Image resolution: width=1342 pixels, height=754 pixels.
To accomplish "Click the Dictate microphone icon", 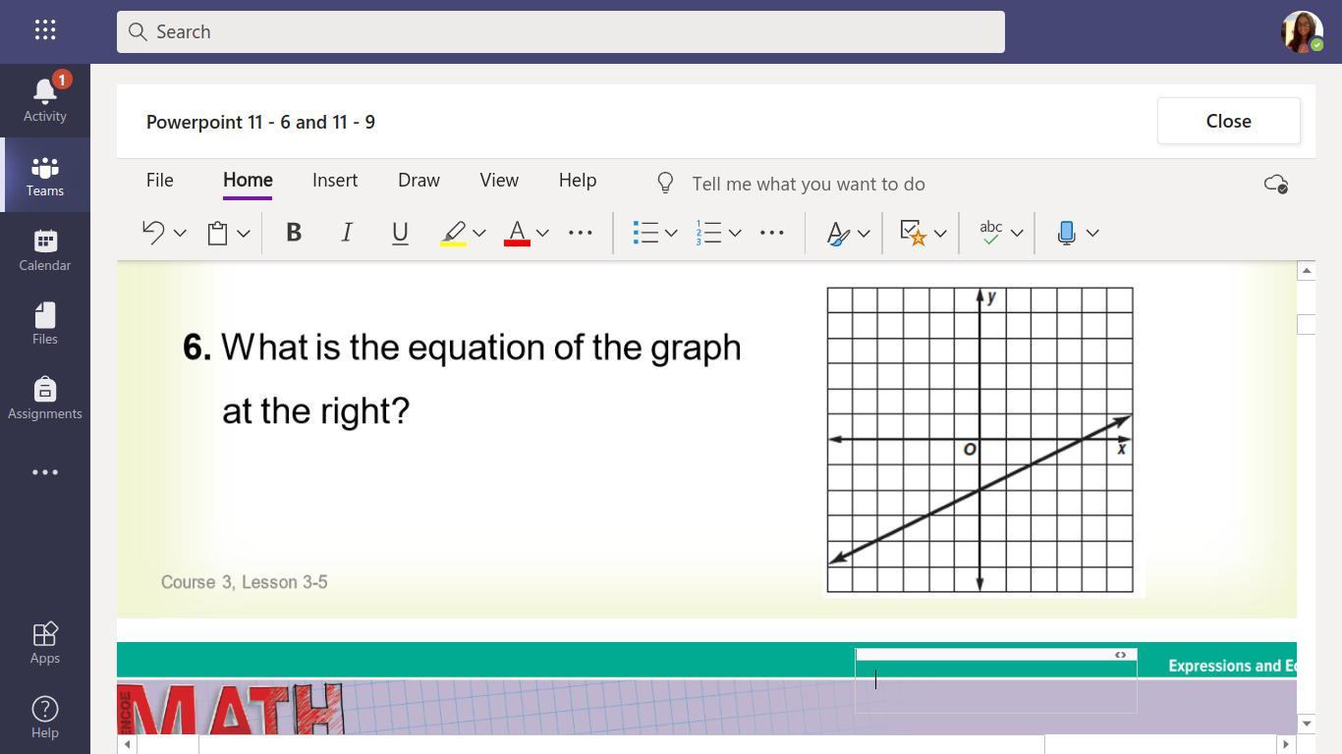I will coord(1066,233).
